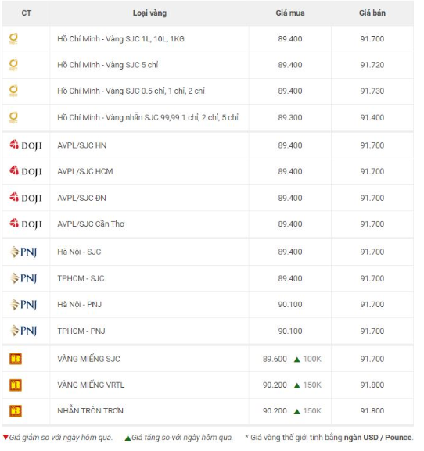
Task: Click the Giá mua column header
Action: (x=290, y=13)
